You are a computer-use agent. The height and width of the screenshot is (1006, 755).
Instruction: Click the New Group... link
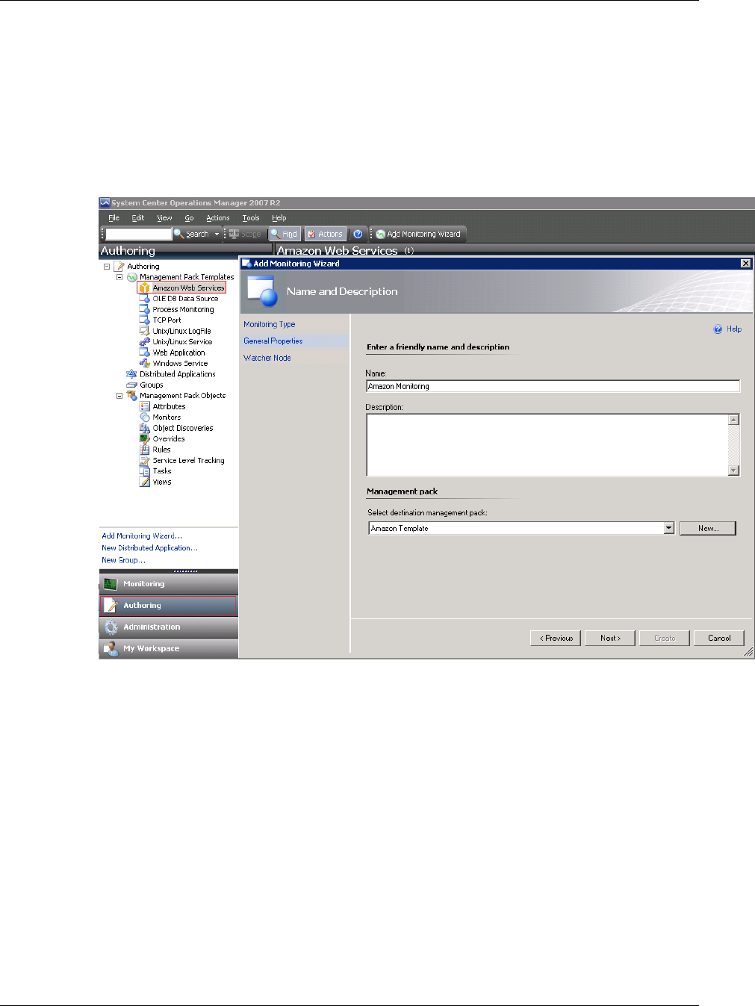123,560
